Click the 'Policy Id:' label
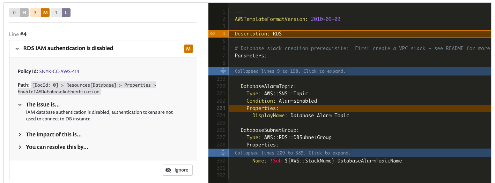Image resolution: width=495 pixels, height=183 pixels. click(28, 71)
